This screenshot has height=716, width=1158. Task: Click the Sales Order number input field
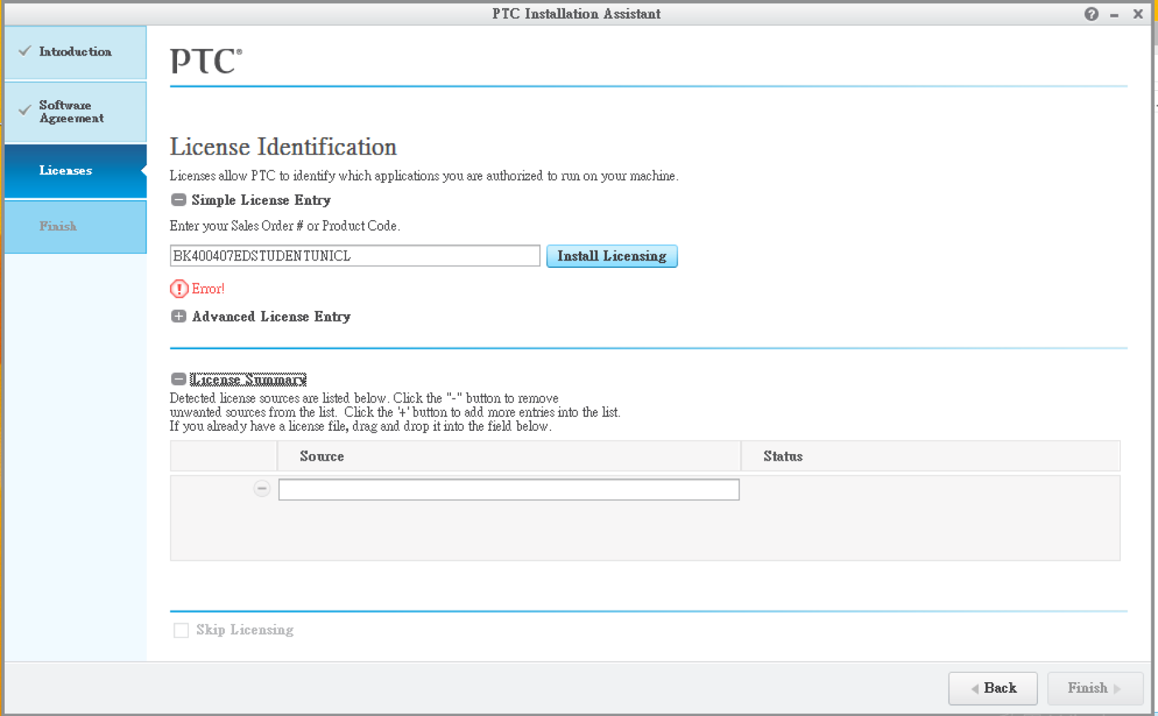coord(354,255)
